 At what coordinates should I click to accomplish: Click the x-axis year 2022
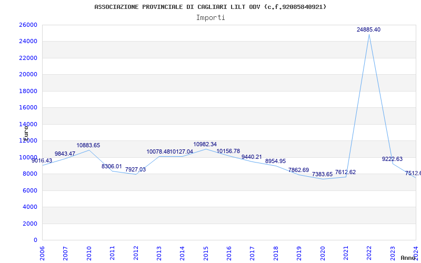pyautogui.click(x=369, y=253)
